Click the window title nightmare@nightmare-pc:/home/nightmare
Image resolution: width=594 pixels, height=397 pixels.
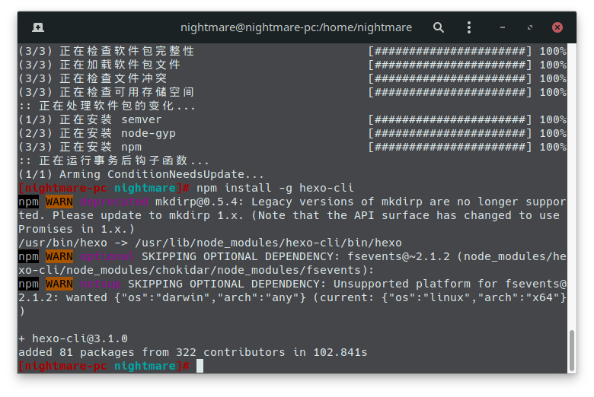point(296,27)
